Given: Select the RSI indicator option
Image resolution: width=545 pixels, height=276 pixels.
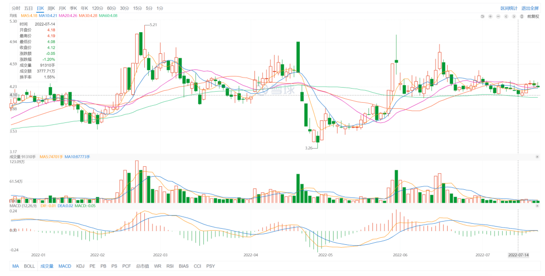Looking at the screenshot, I should click(169, 266).
